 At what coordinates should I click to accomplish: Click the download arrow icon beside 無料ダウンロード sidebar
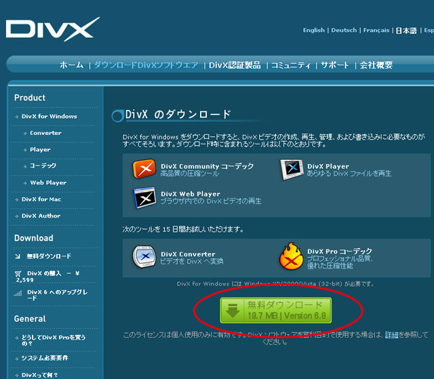tap(18, 256)
